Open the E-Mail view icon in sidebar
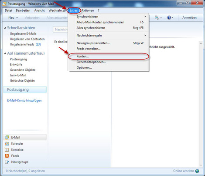Image resolution: width=205 pixels, height=176 pixels. [7, 137]
